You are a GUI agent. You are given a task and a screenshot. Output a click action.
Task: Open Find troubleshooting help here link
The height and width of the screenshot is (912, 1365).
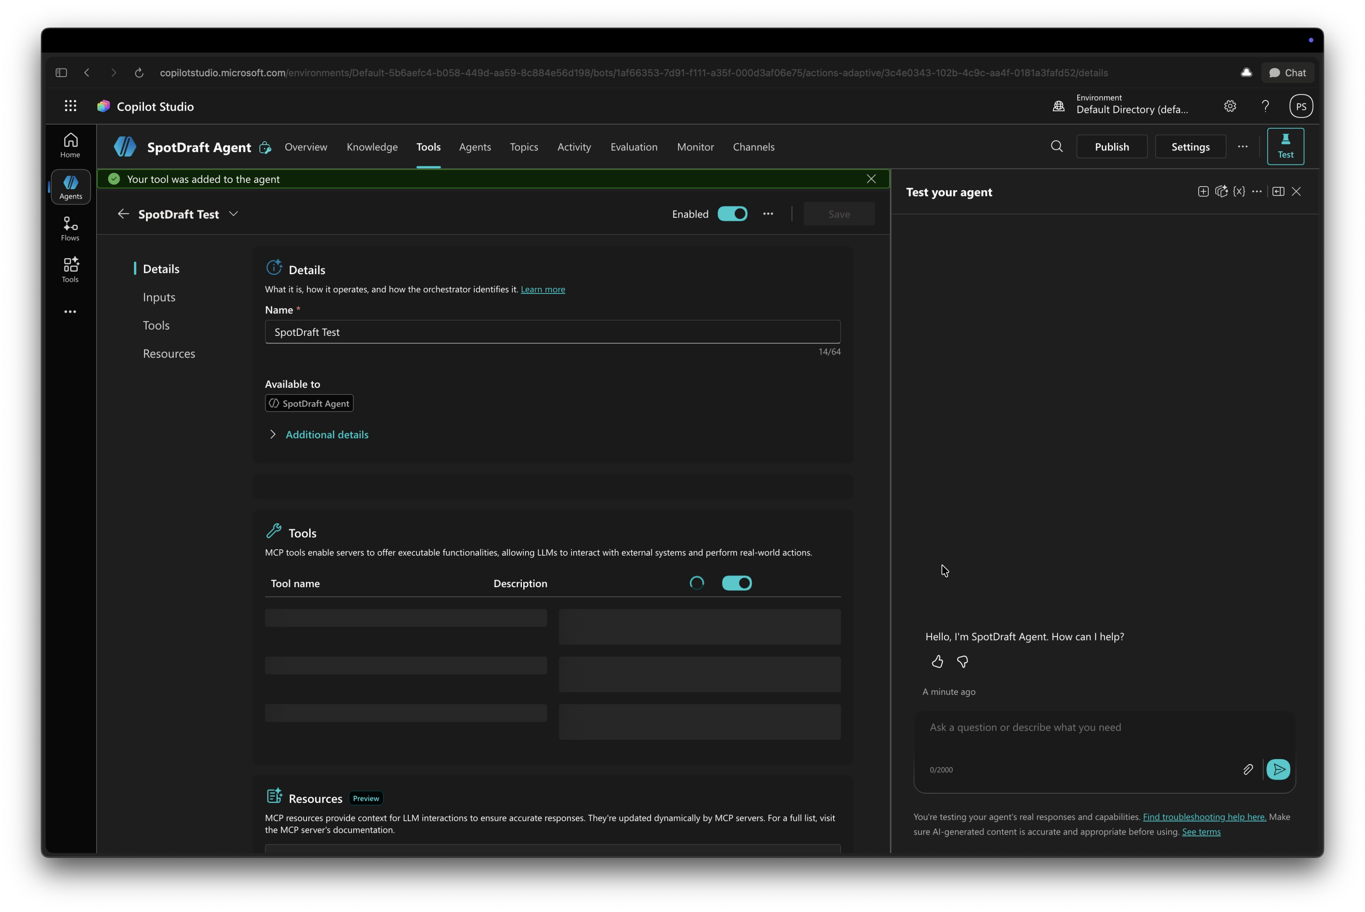pos(1204,817)
